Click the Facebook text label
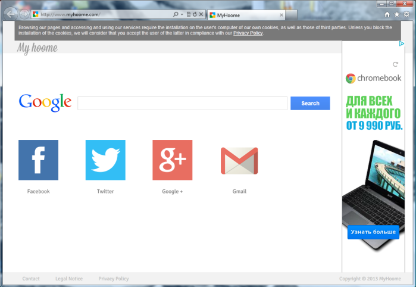416x287 pixels. (39, 191)
